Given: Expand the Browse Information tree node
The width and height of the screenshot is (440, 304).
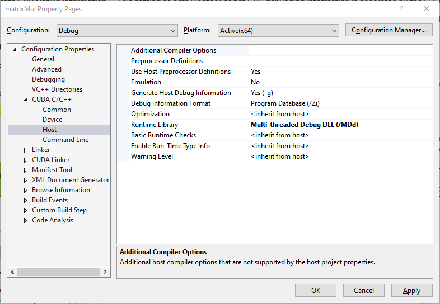Looking at the screenshot, I should coord(25,190).
